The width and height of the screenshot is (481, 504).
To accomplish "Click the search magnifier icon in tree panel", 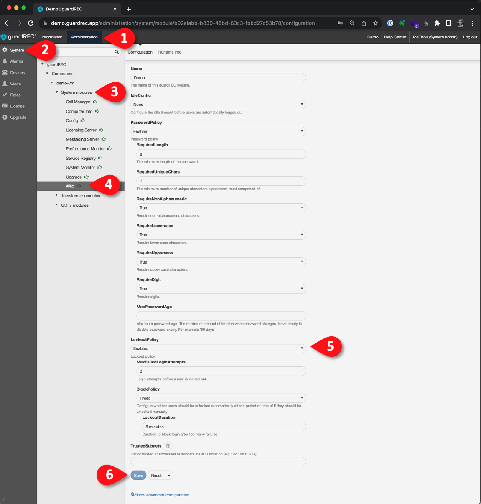I will [x=117, y=52].
